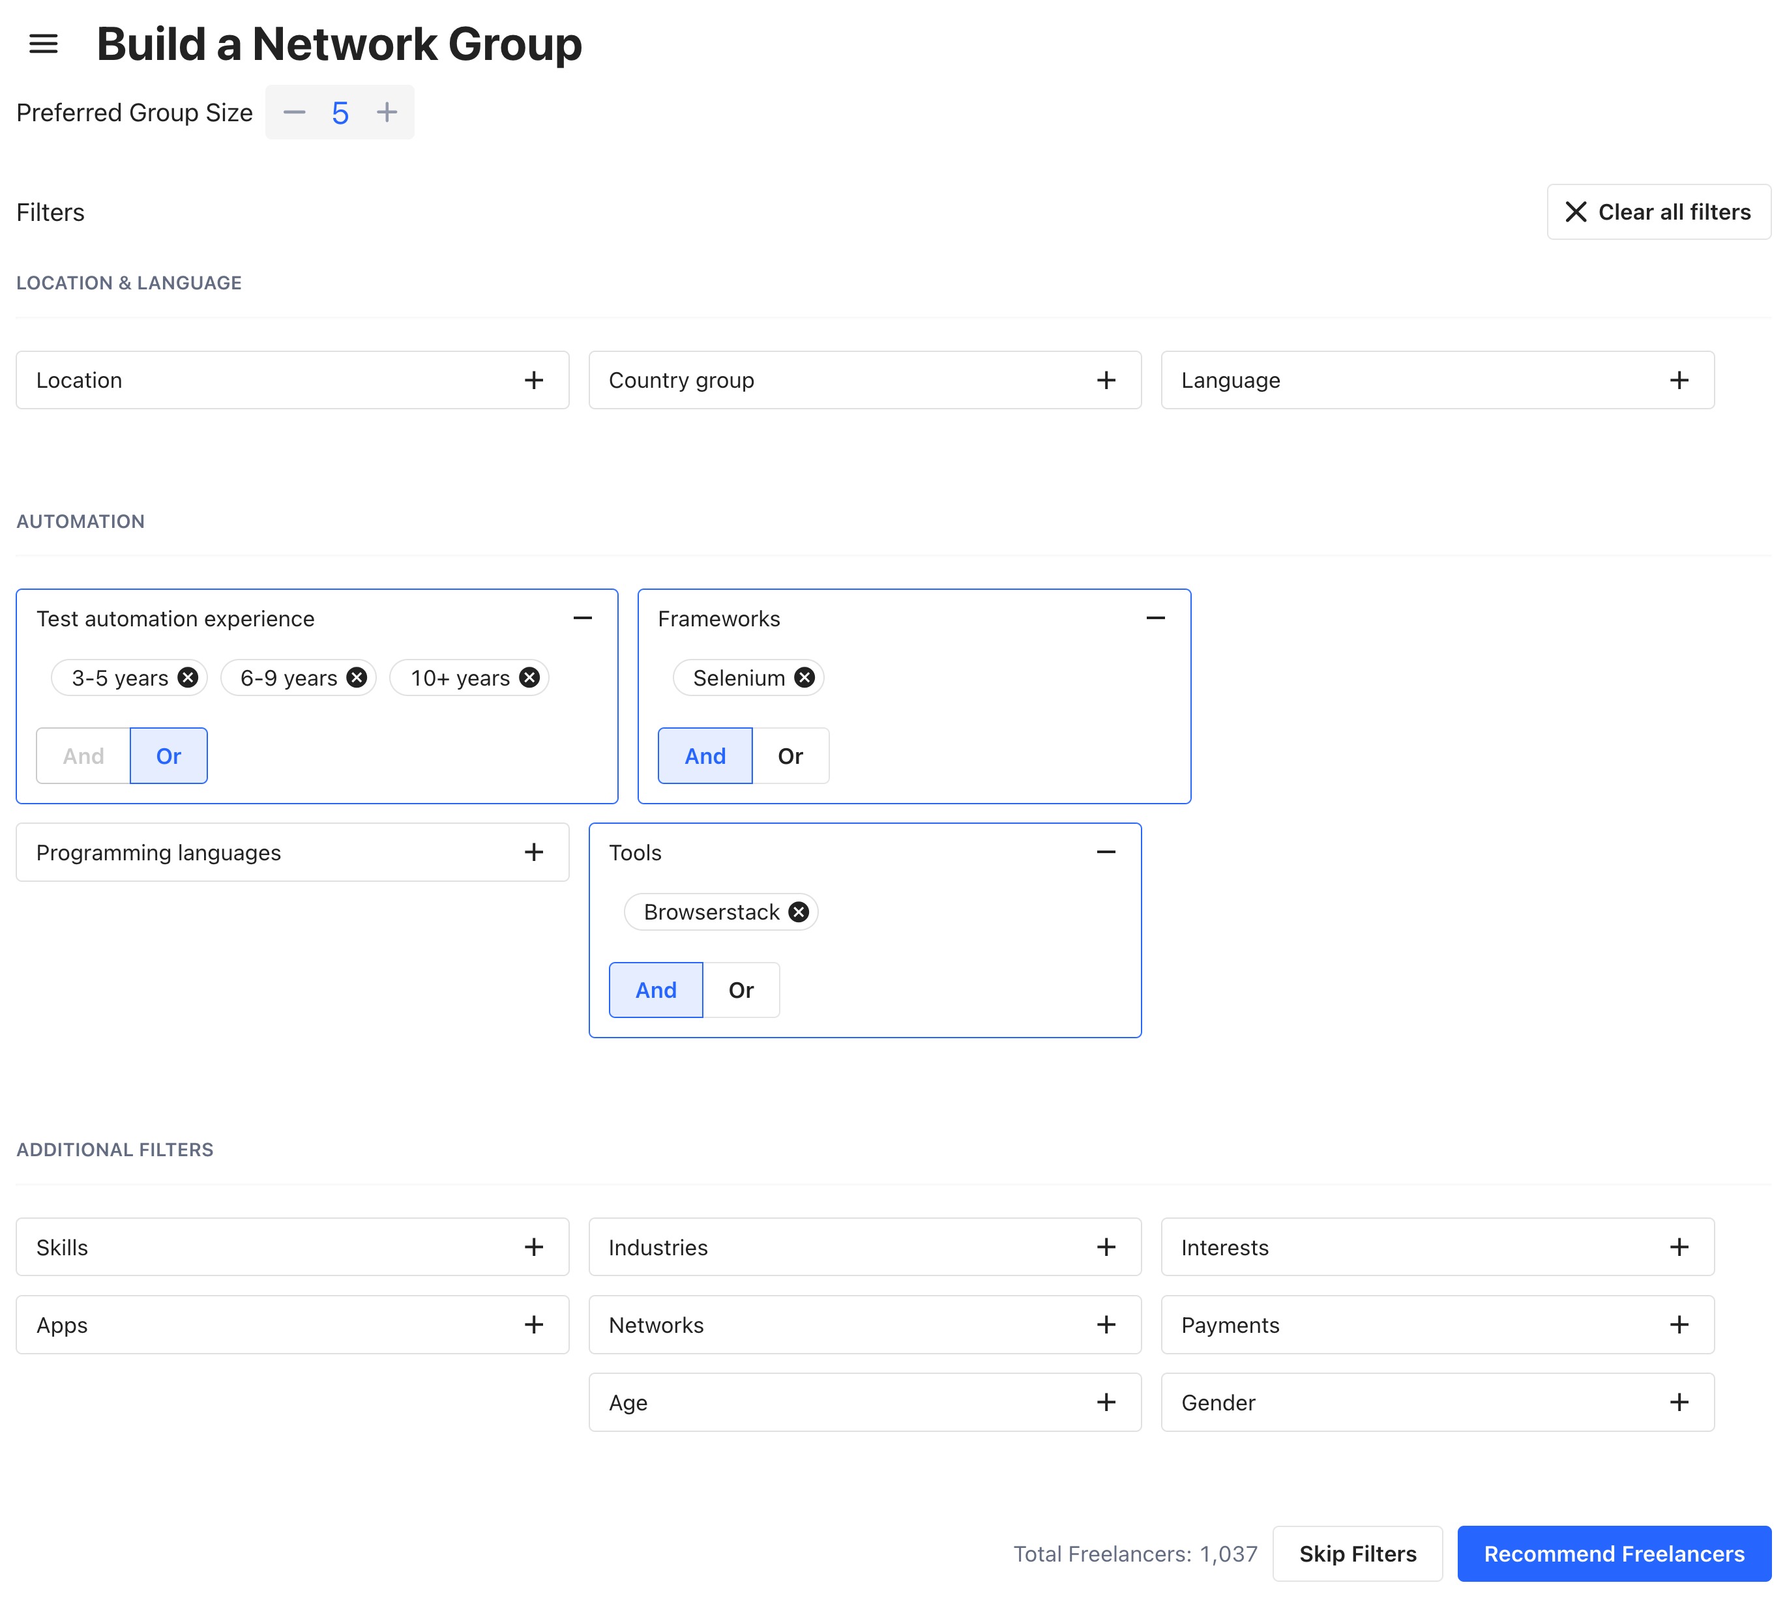
Task: Collapse the Tools filter
Action: pyautogui.click(x=1106, y=851)
